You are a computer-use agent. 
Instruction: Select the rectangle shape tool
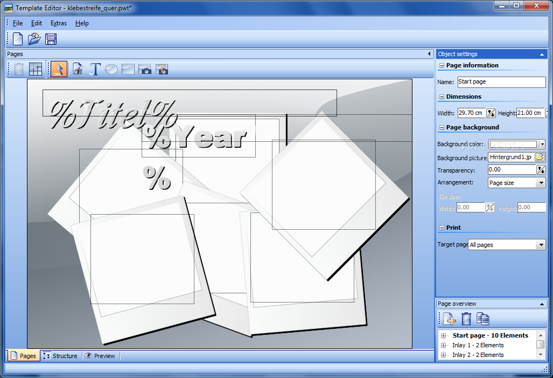128,69
